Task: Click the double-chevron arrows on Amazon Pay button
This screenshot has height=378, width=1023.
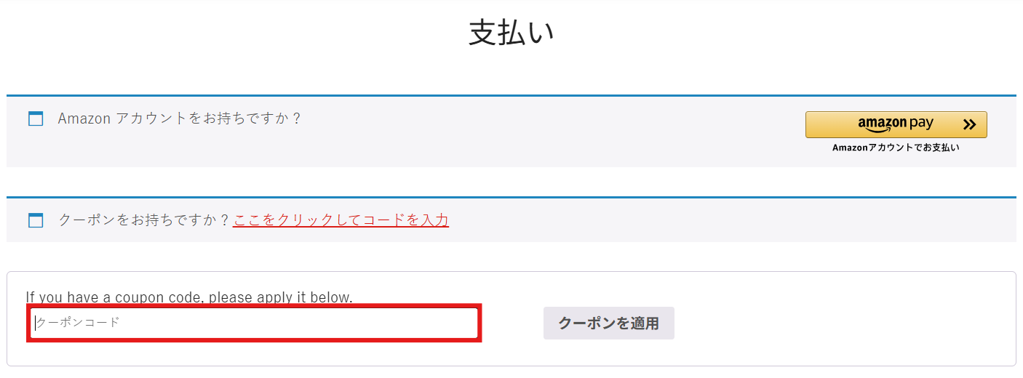Action: click(969, 125)
